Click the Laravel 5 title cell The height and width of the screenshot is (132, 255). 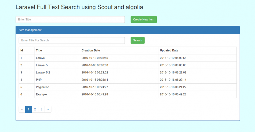42,65
